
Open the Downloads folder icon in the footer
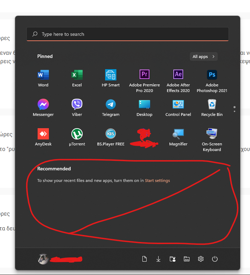pyautogui.click(x=158, y=259)
